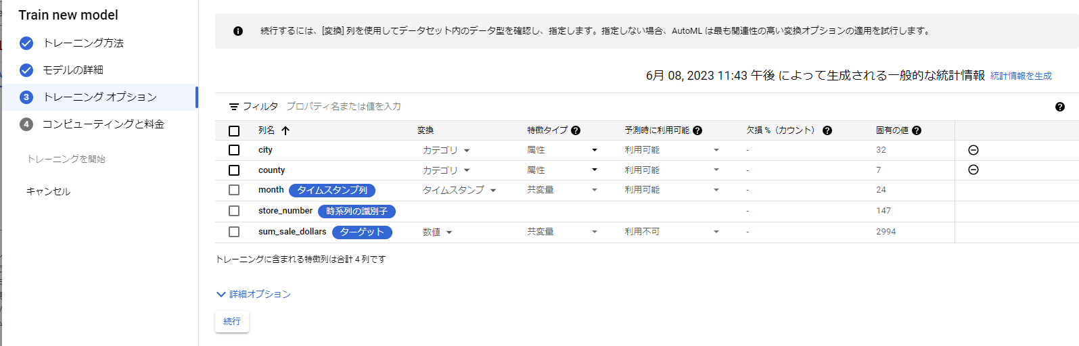The width and height of the screenshot is (1079, 346).
Task: Click the 変換 column header
Action: tap(426, 130)
